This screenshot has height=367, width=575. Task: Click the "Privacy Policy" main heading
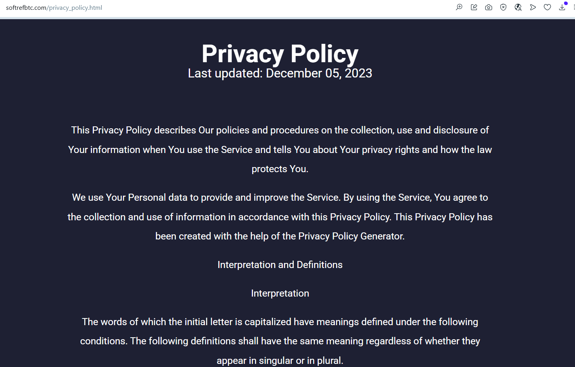point(280,54)
